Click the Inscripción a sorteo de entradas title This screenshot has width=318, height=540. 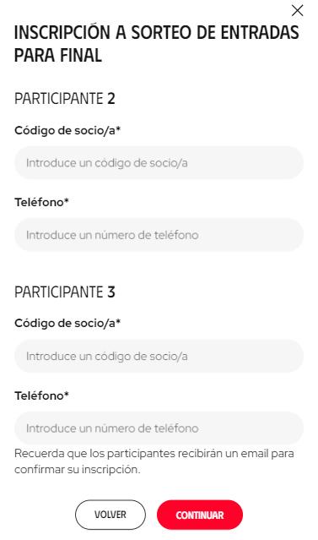(156, 44)
